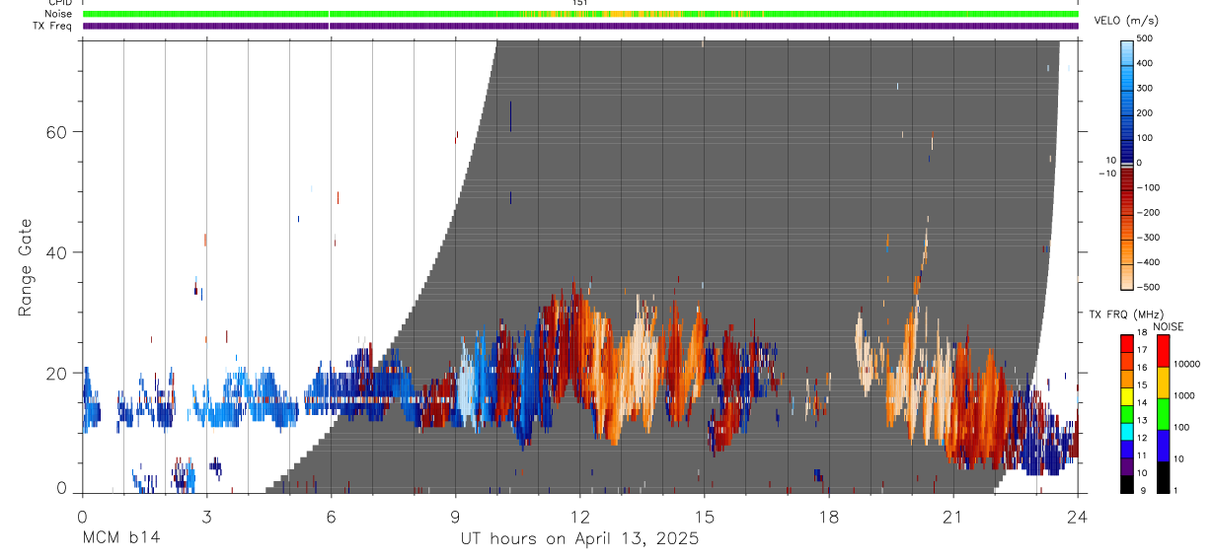Click the 'UT hours on April 13, 2025' title

tap(579, 538)
